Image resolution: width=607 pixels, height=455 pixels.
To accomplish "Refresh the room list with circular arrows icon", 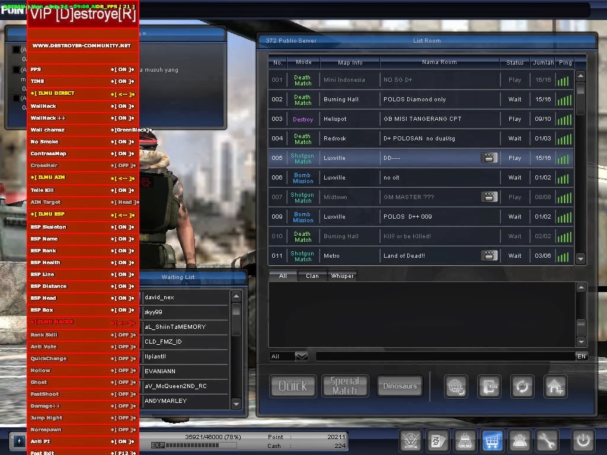I will click(522, 386).
